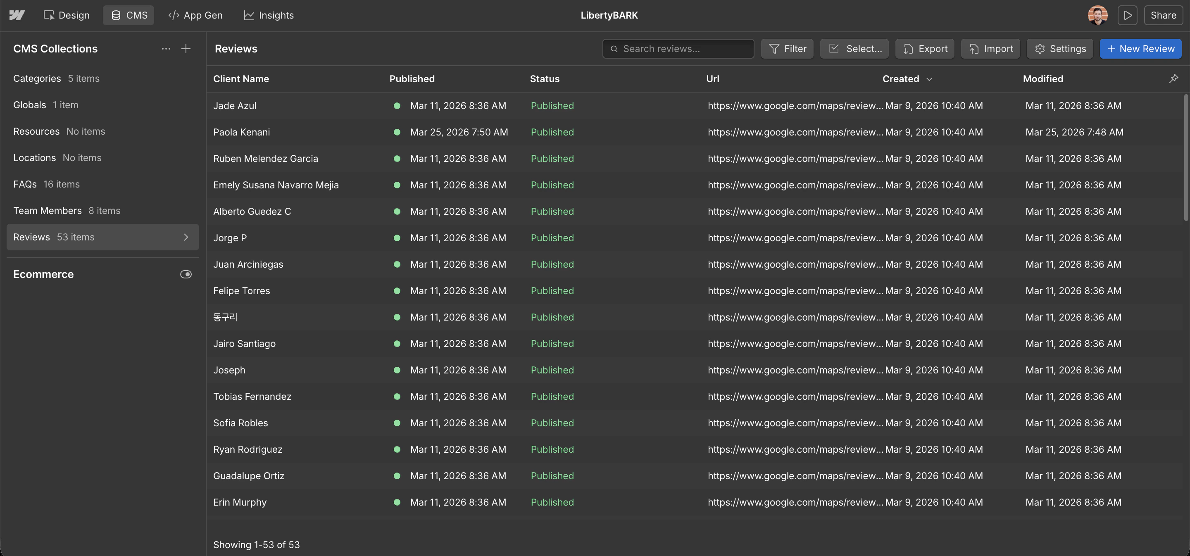1190x556 pixels.
Task: Open the Select items checkbox mode
Action: pyautogui.click(x=854, y=48)
